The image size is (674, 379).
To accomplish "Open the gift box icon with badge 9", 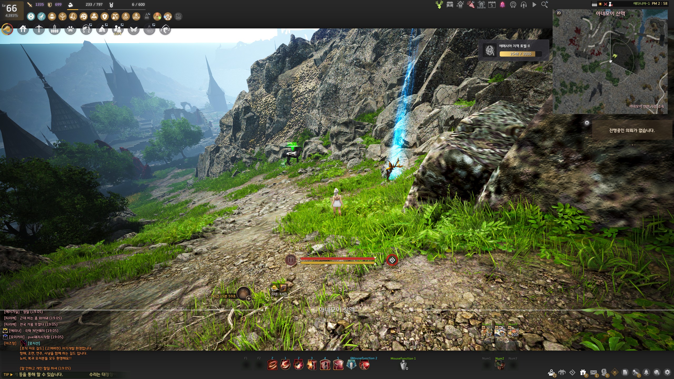I will tap(583, 372).
